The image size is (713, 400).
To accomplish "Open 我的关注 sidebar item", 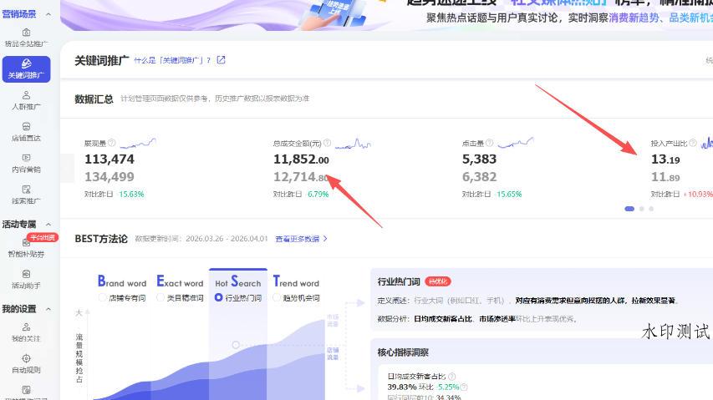I will tap(27, 332).
